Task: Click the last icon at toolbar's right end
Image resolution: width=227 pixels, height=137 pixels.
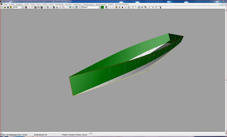Action: pos(160,7)
